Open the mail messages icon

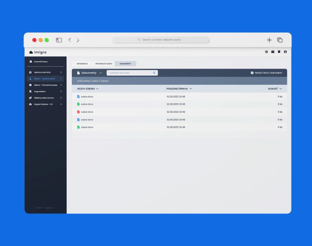click(273, 52)
